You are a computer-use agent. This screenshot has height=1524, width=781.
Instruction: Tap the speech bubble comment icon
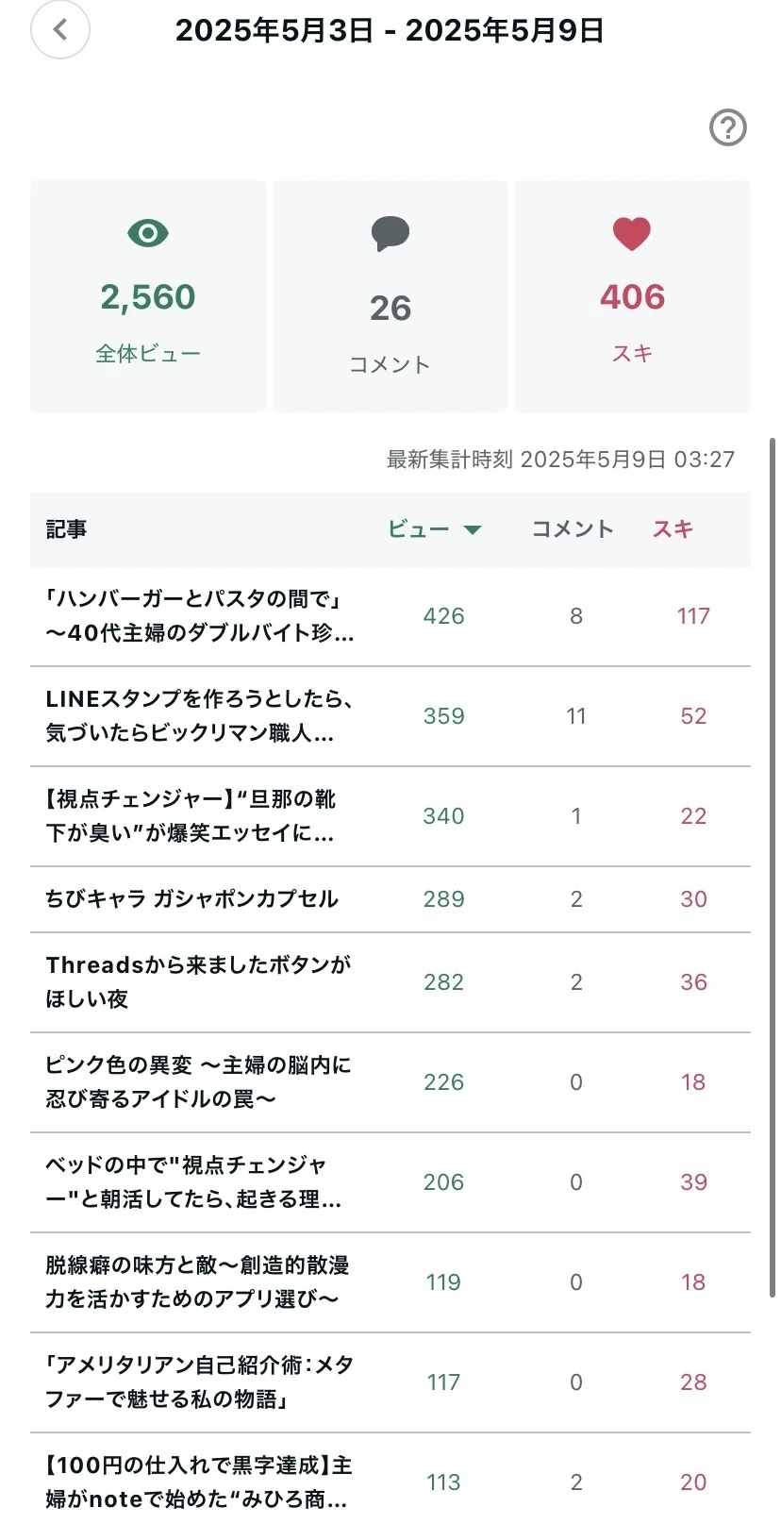point(390,234)
